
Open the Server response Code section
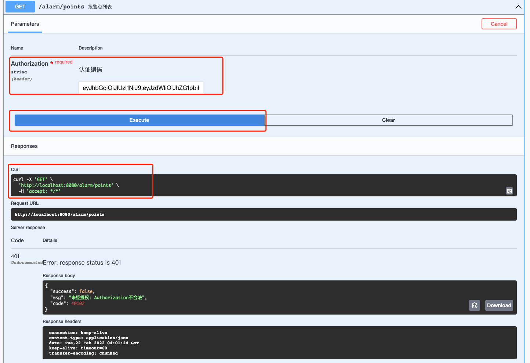click(17, 240)
